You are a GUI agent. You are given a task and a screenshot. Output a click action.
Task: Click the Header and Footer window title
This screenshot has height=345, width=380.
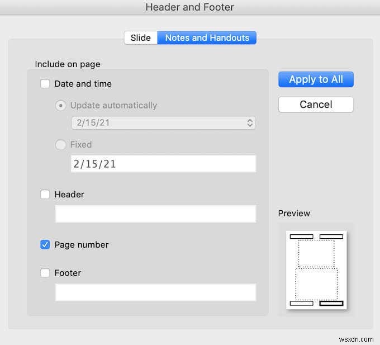pyautogui.click(x=190, y=7)
